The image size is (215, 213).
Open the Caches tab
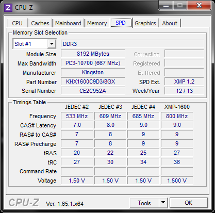click(40, 23)
